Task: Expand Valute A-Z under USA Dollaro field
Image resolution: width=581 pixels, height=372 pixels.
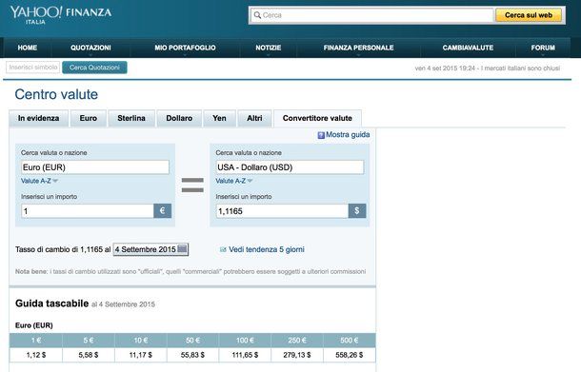Action: (x=234, y=181)
